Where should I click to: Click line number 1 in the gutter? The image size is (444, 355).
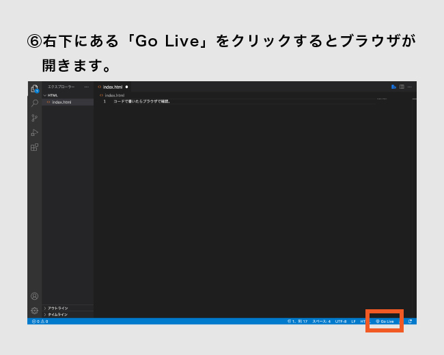point(105,101)
